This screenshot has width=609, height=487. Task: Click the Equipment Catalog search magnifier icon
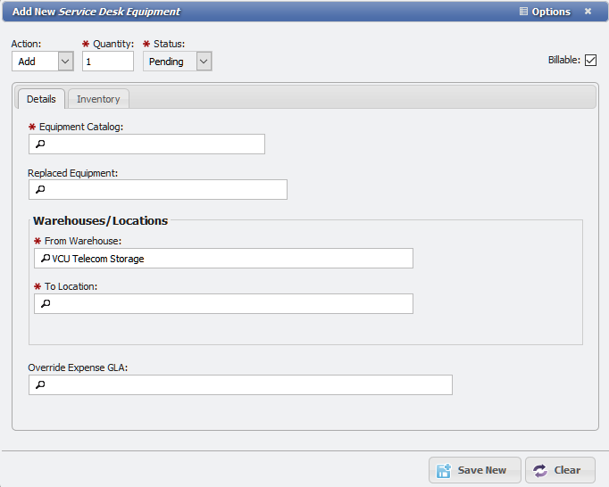(x=39, y=144)
